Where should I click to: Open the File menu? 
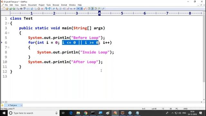6,5
